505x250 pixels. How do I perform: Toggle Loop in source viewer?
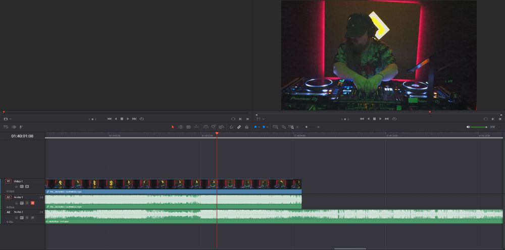[x=142, y=119]
